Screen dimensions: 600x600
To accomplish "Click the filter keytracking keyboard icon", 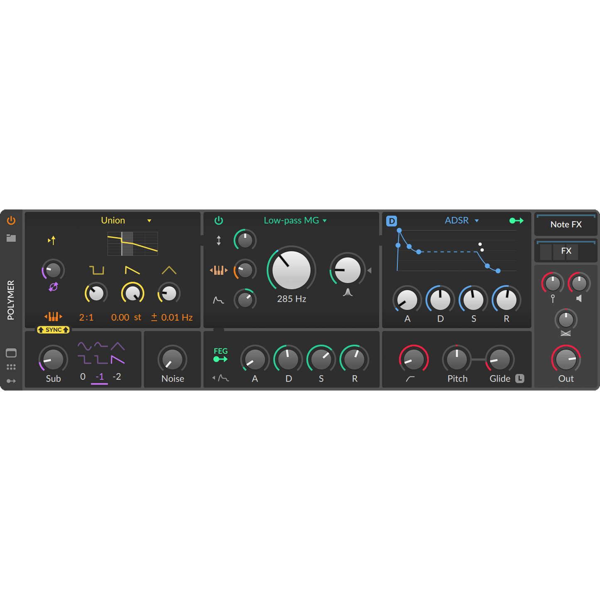I will click(219, 270).
